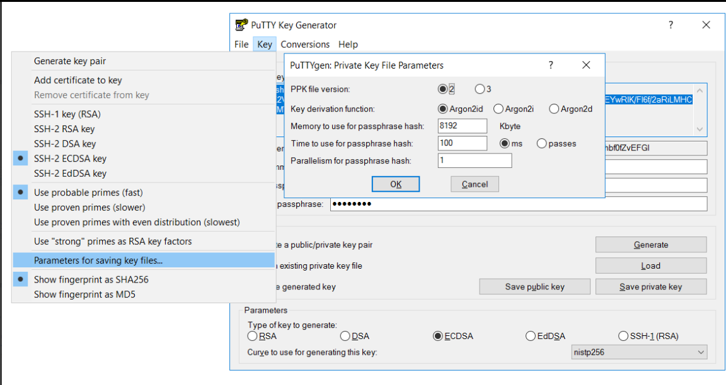Choose Use probable primes (fast)
This screenshot has width=726, height=385.
click(144, 192)
